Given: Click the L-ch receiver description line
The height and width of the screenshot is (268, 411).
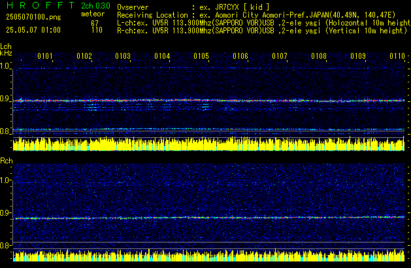Looking at the screenshot, I should (x=264, y=23).
